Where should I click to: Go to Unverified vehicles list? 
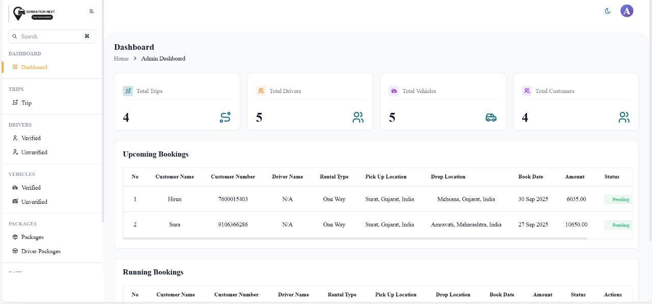click(34, 202)
